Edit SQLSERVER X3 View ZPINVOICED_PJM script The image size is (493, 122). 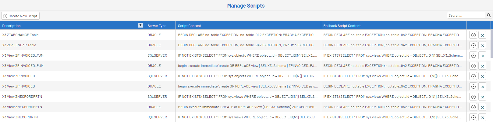473,56
